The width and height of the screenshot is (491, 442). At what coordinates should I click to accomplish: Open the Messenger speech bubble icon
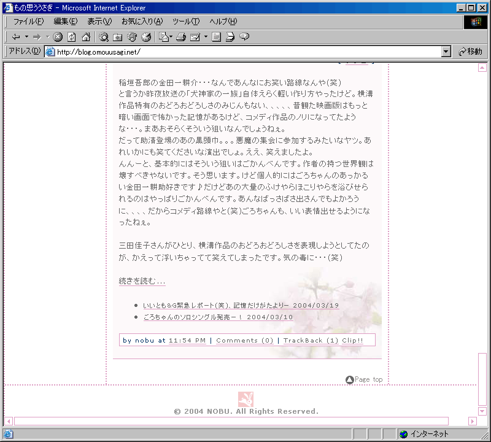point(244,37)
